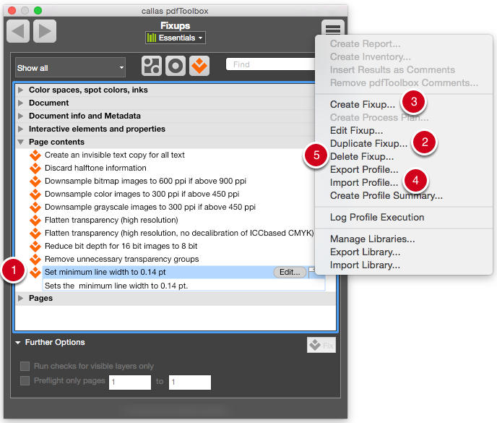Choose Delete Fixup... from the menu
The height and width of the screenshot is (423, 497).
point(362,156)
